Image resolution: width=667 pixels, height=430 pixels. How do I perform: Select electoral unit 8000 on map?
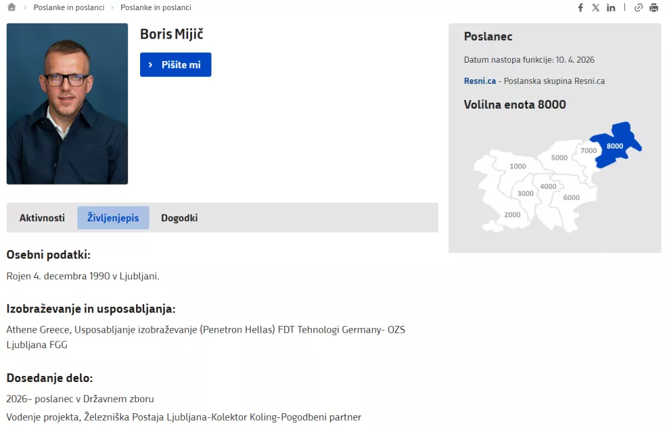[614, 146]
